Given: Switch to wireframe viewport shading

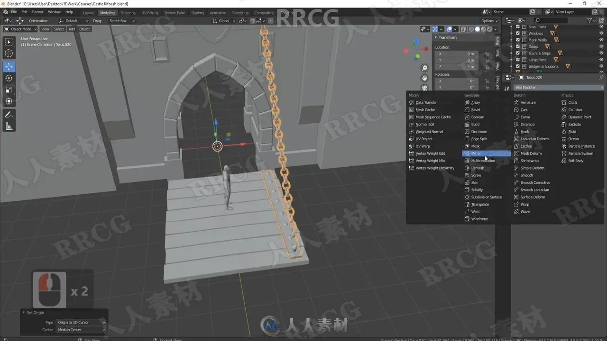Looking at the screenshot, I should 471,29.
